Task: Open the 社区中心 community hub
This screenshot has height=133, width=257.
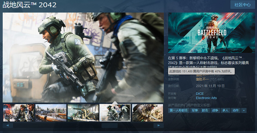Action: point(242,5)
